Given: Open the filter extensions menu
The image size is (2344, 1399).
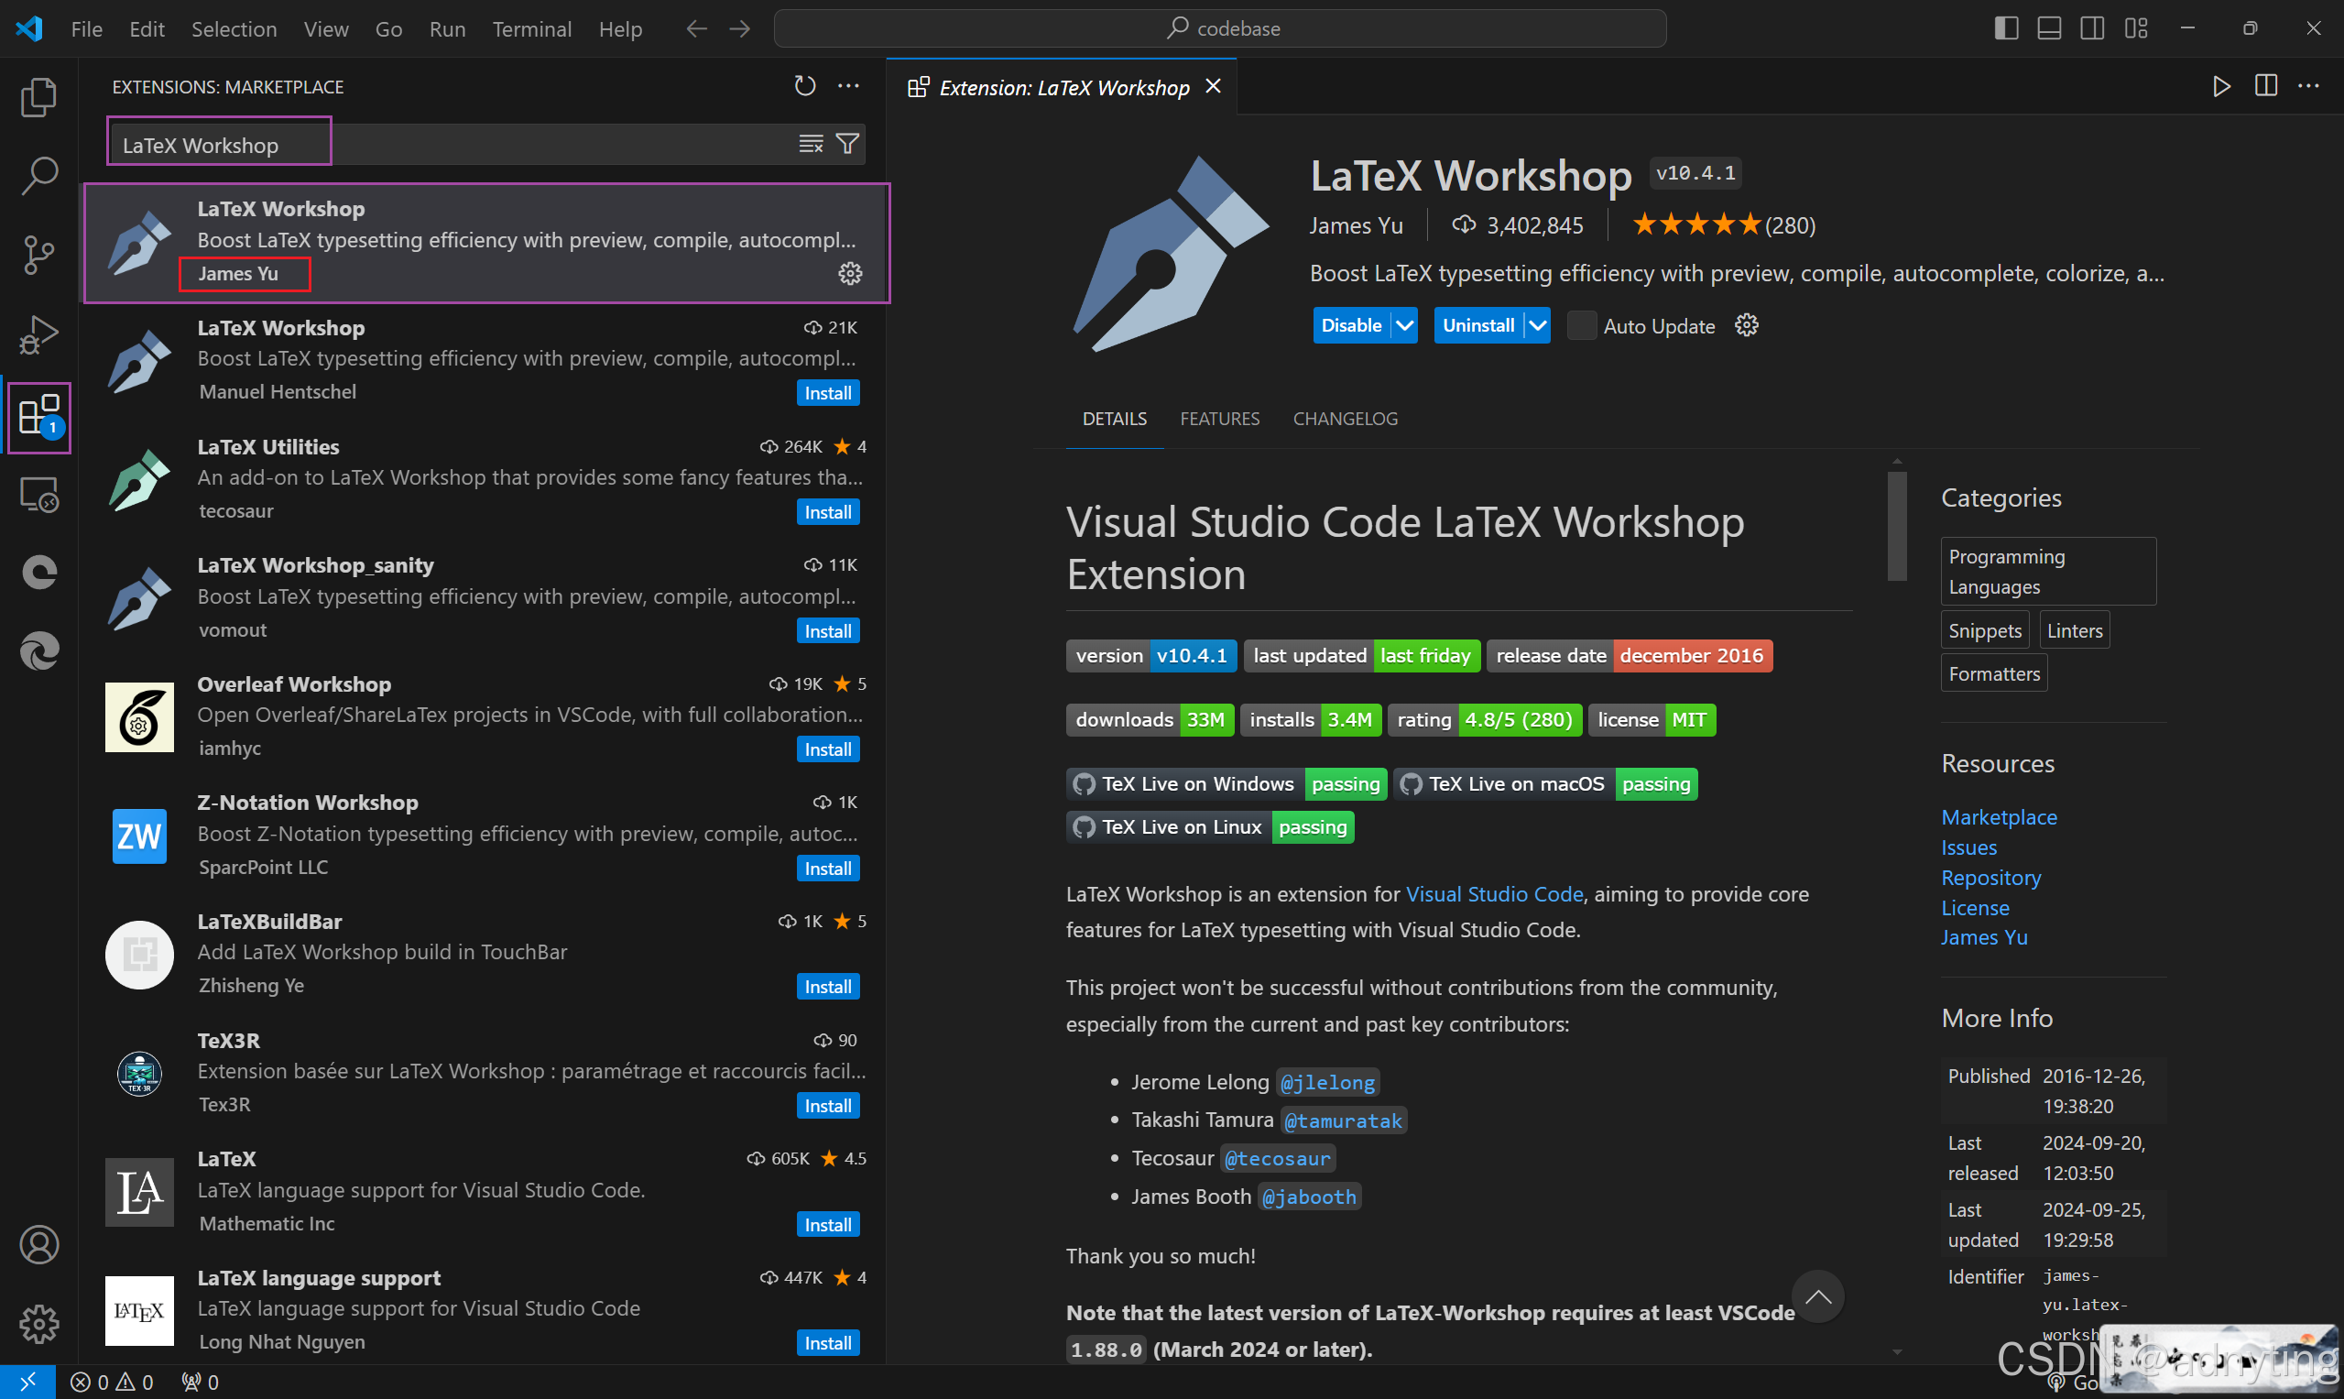Looking at the screenshot, I should point(847,143).
